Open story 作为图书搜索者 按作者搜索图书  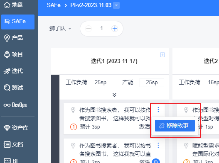click(x=115, y=114)
